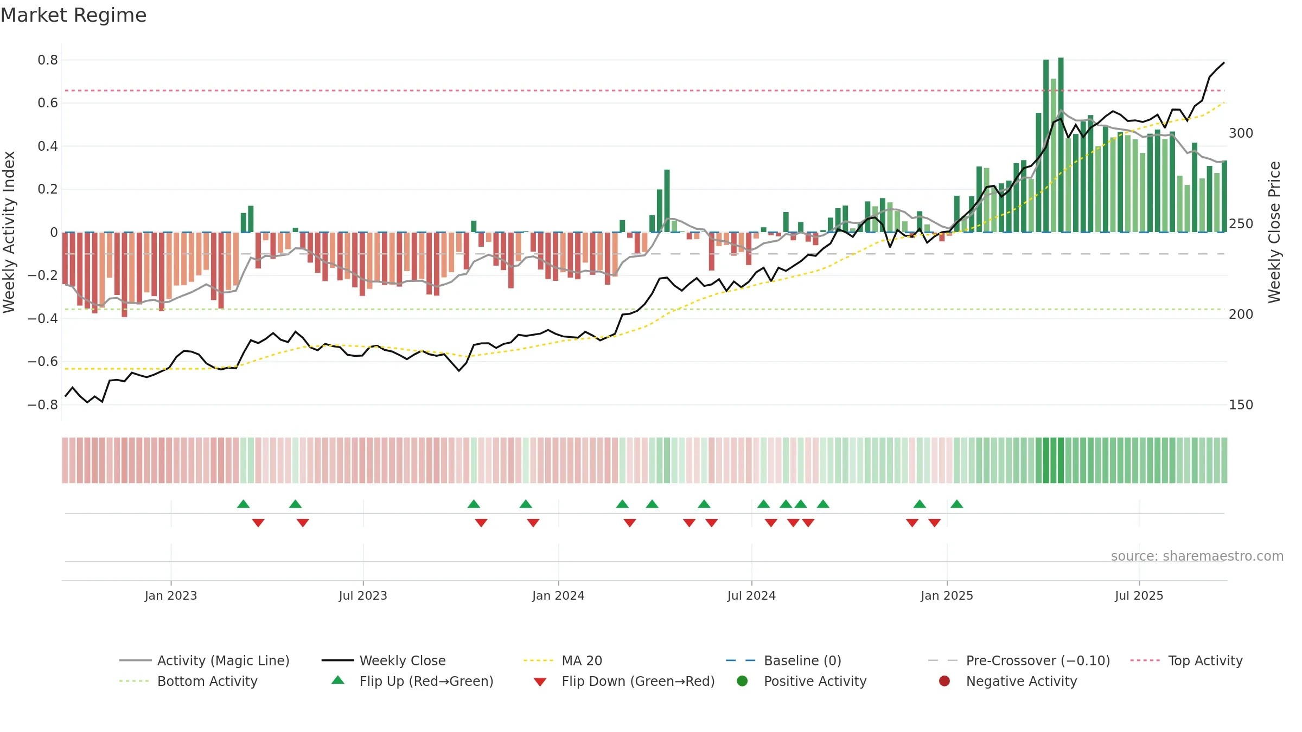Click the tallest green activity bar above 0.8
Image resolution: width=1302 pixels, height=732 pixels.
tap(1061, 145)
